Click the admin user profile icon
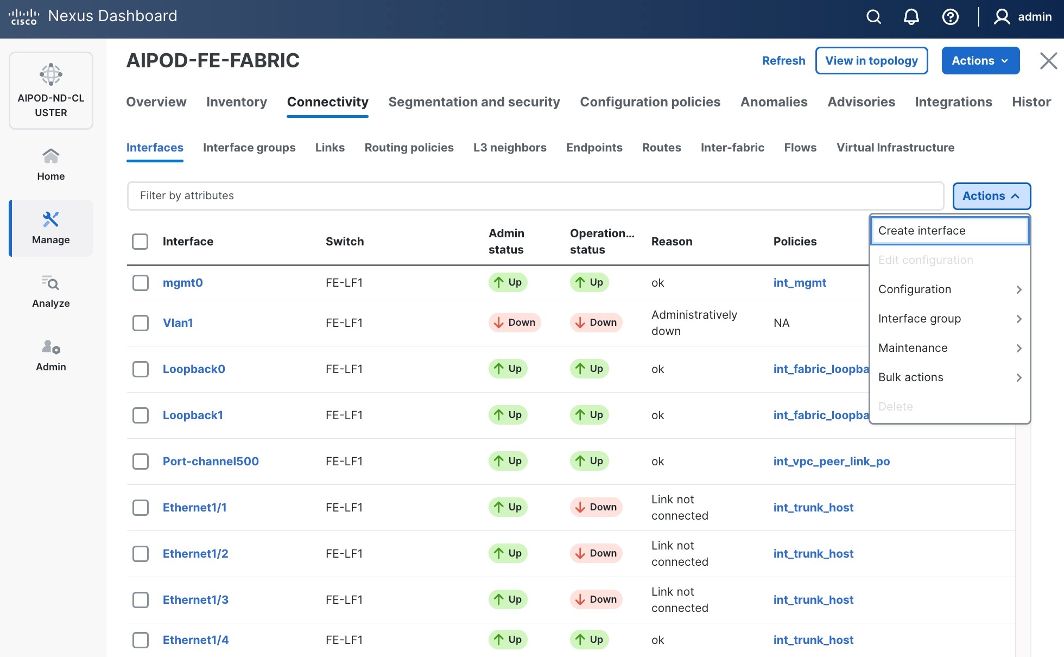The width and height of the screenshot is (1064, 657). [1002, 17]
